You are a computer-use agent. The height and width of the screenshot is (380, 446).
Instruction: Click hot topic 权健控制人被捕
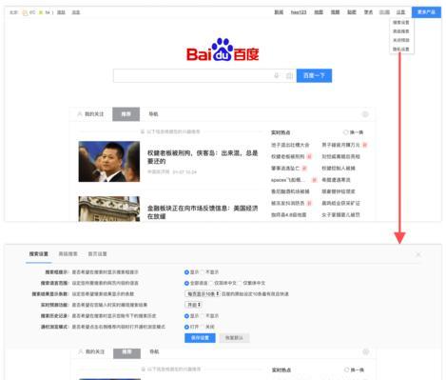point(339,169)
